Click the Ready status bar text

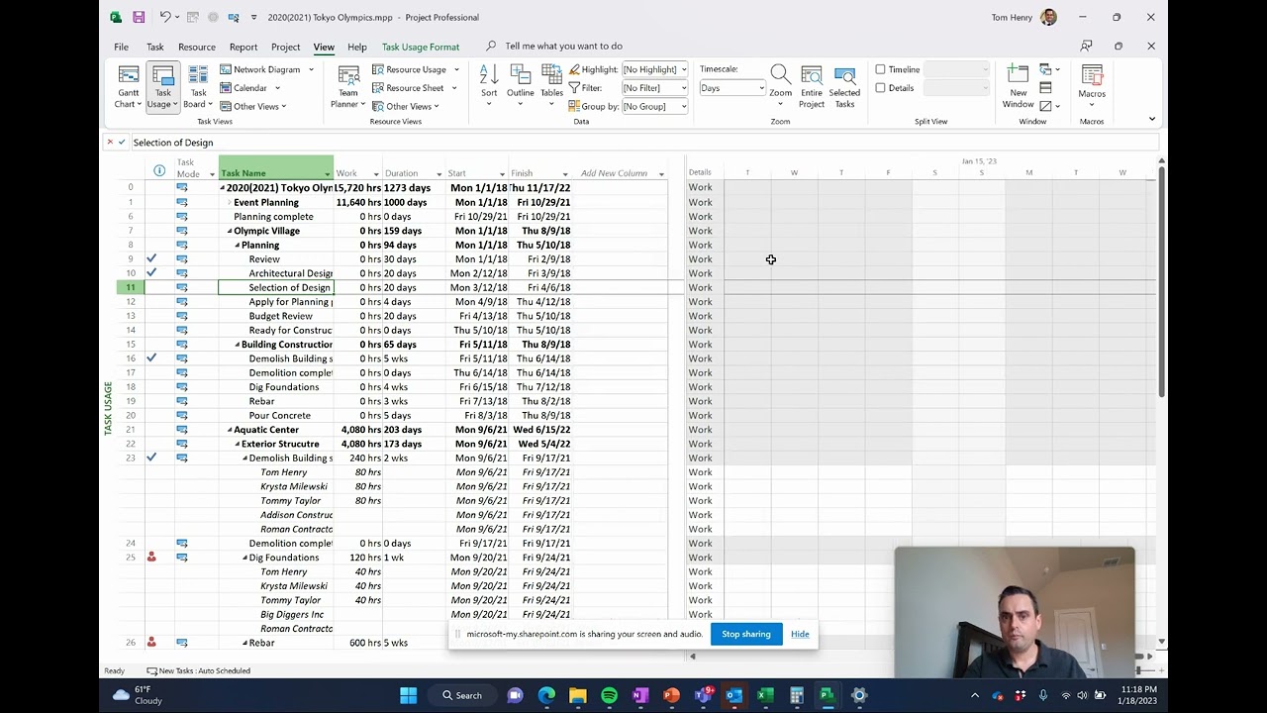[x=115, y=670]
